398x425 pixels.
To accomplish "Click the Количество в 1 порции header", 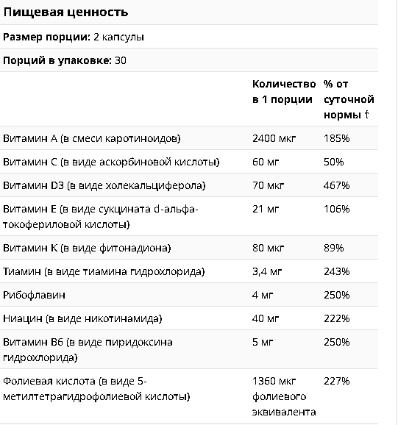I will (284, 92).
